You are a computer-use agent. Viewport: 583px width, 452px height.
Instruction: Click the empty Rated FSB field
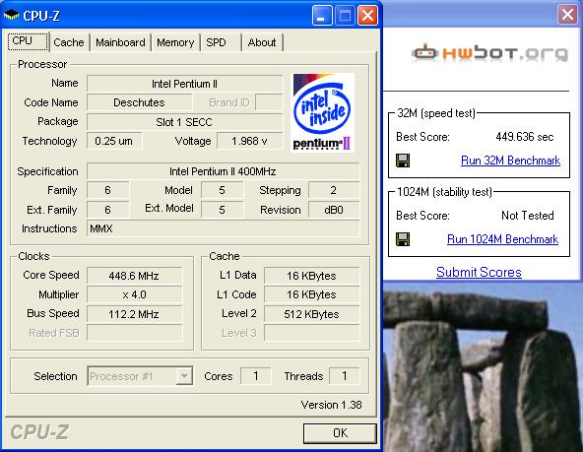(134, 333)
